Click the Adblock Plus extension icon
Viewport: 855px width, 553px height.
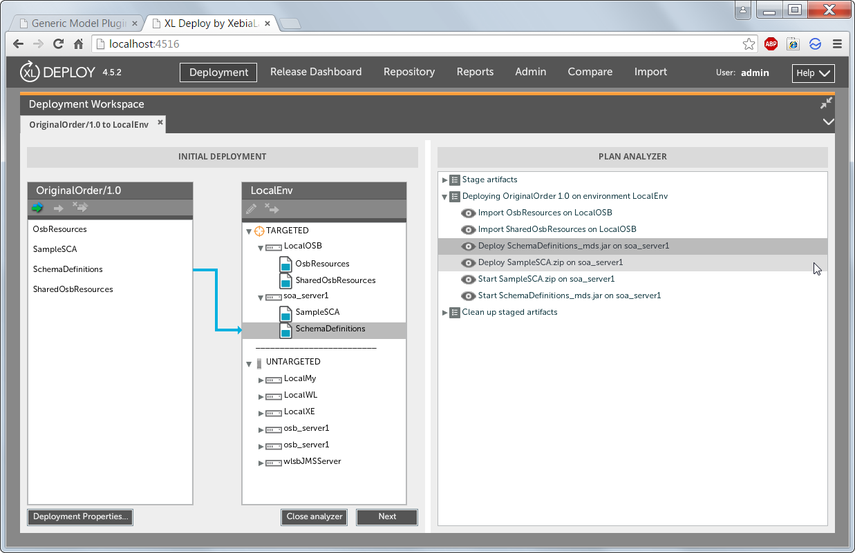click(771, 44)
